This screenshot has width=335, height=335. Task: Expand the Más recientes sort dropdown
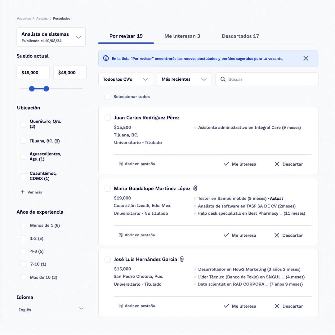coord(184,79)
